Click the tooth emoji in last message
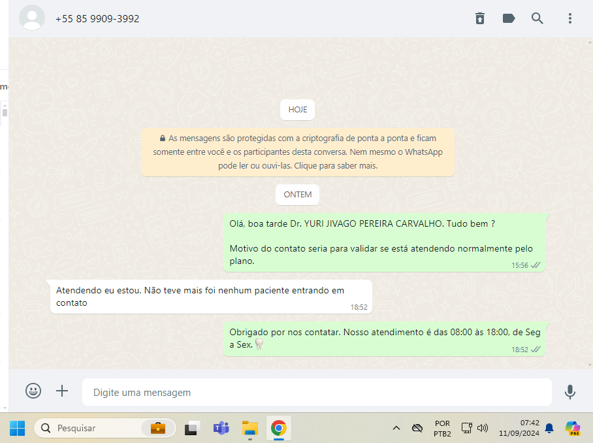593x443 pixels. pos(259,344)
